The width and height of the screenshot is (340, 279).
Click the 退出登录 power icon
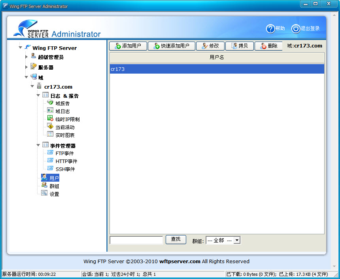click(296, 28)
